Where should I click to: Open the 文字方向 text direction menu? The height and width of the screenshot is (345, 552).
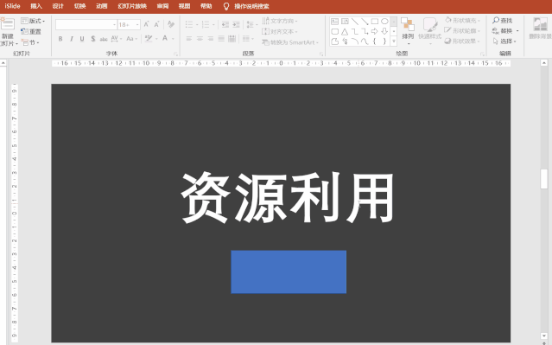pyautogui.click(x=280, y=21)
